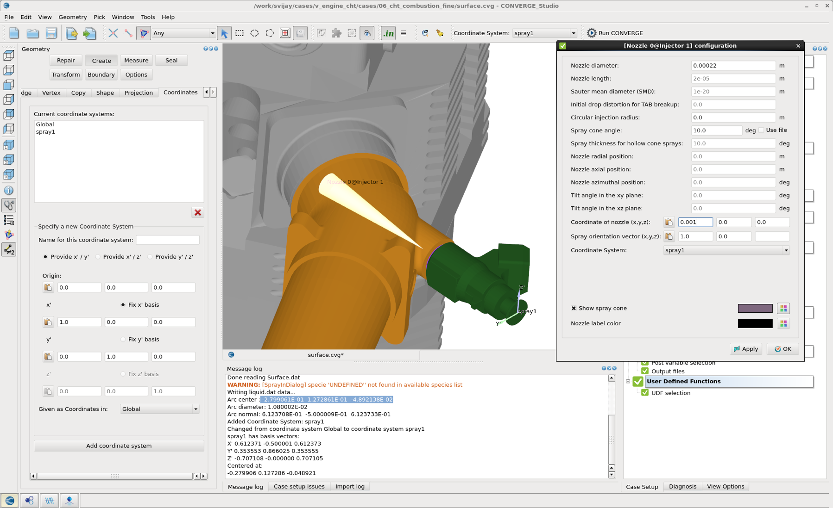833x508 pixels.
Task: Open the eye visibility toolbar icon
Action: pos(367,33)
